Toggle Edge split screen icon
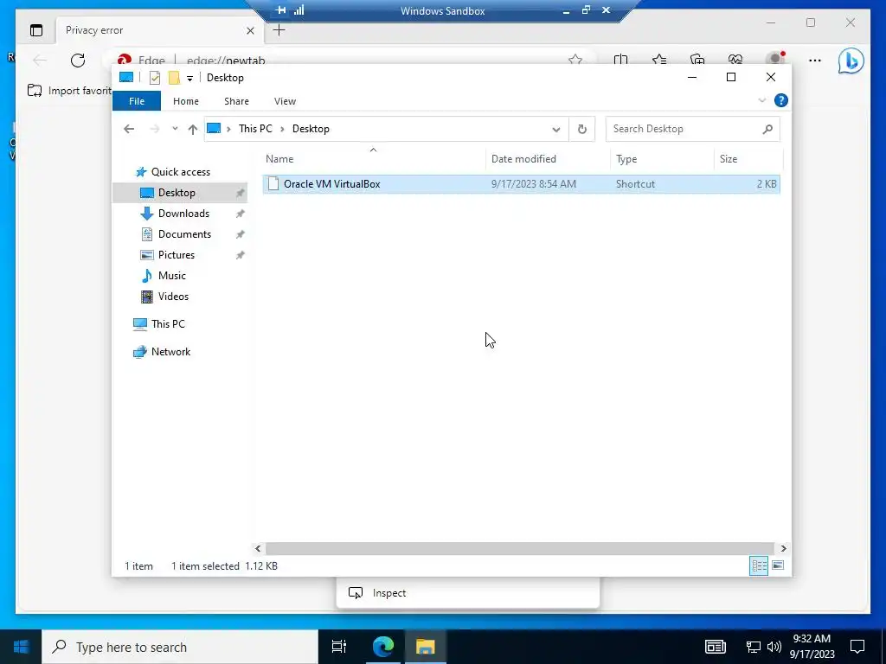 pyautogui.click(x=620, y=60)
